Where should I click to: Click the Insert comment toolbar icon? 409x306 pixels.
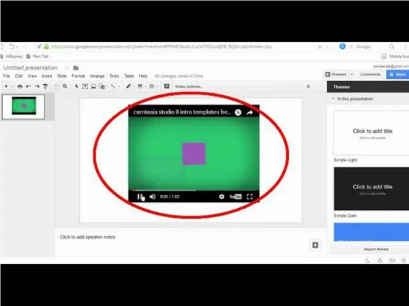pyautogui.click(x=167, y=86)
